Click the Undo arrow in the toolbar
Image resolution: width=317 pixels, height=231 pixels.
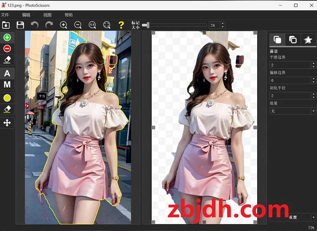click(35, 25)
